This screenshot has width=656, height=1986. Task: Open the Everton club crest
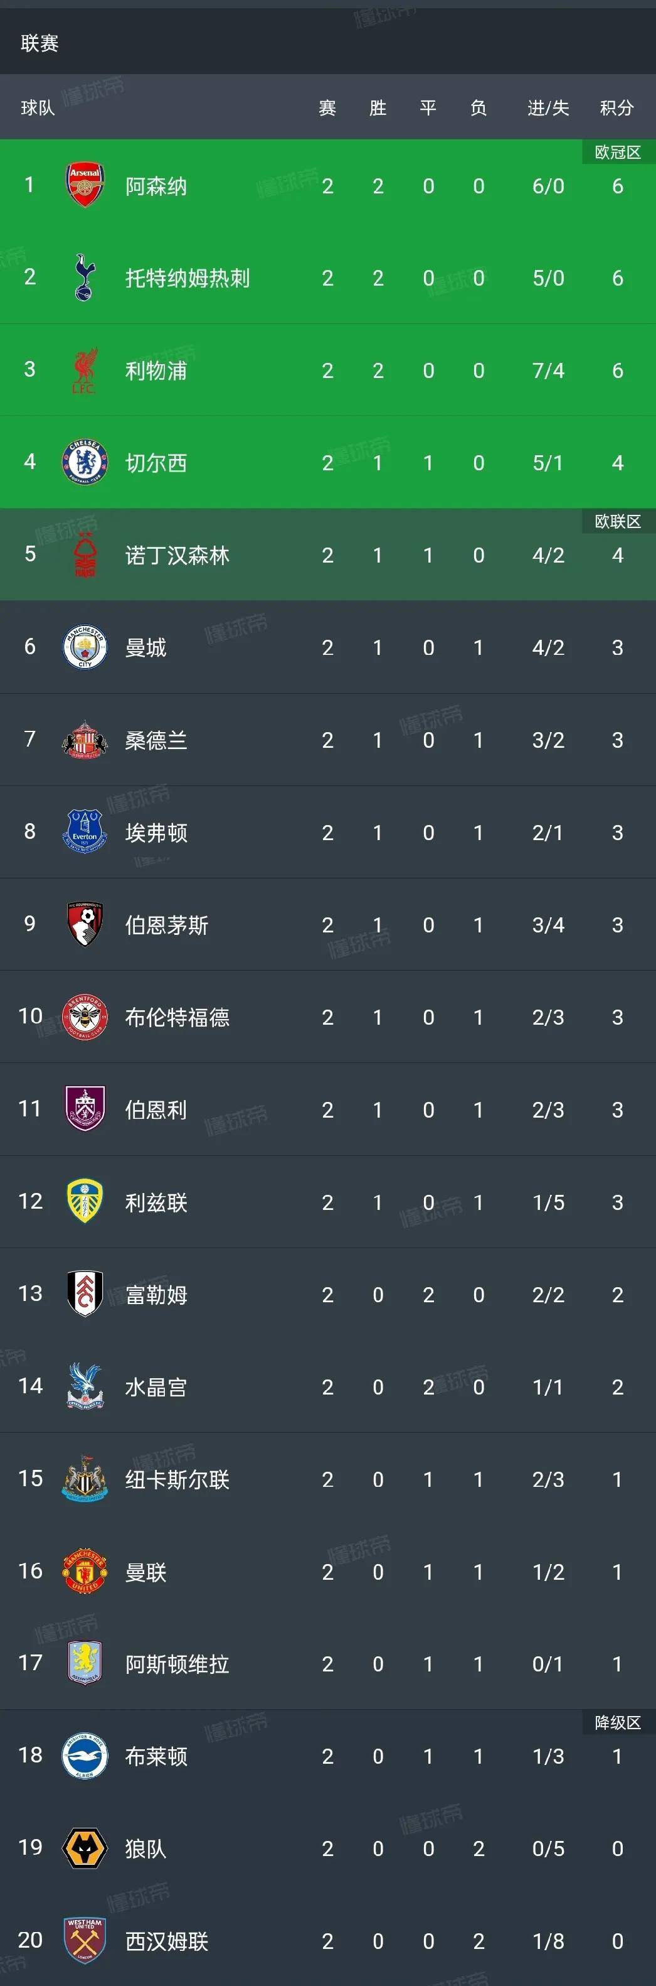tap(84, 833)
